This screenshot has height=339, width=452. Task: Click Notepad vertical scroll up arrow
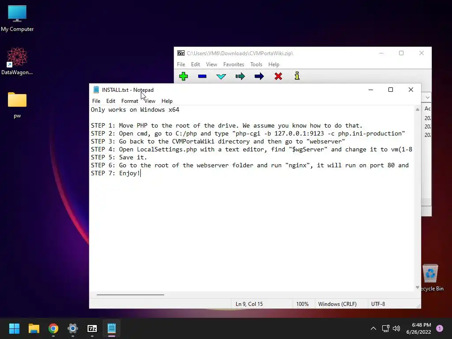[418, 109]
